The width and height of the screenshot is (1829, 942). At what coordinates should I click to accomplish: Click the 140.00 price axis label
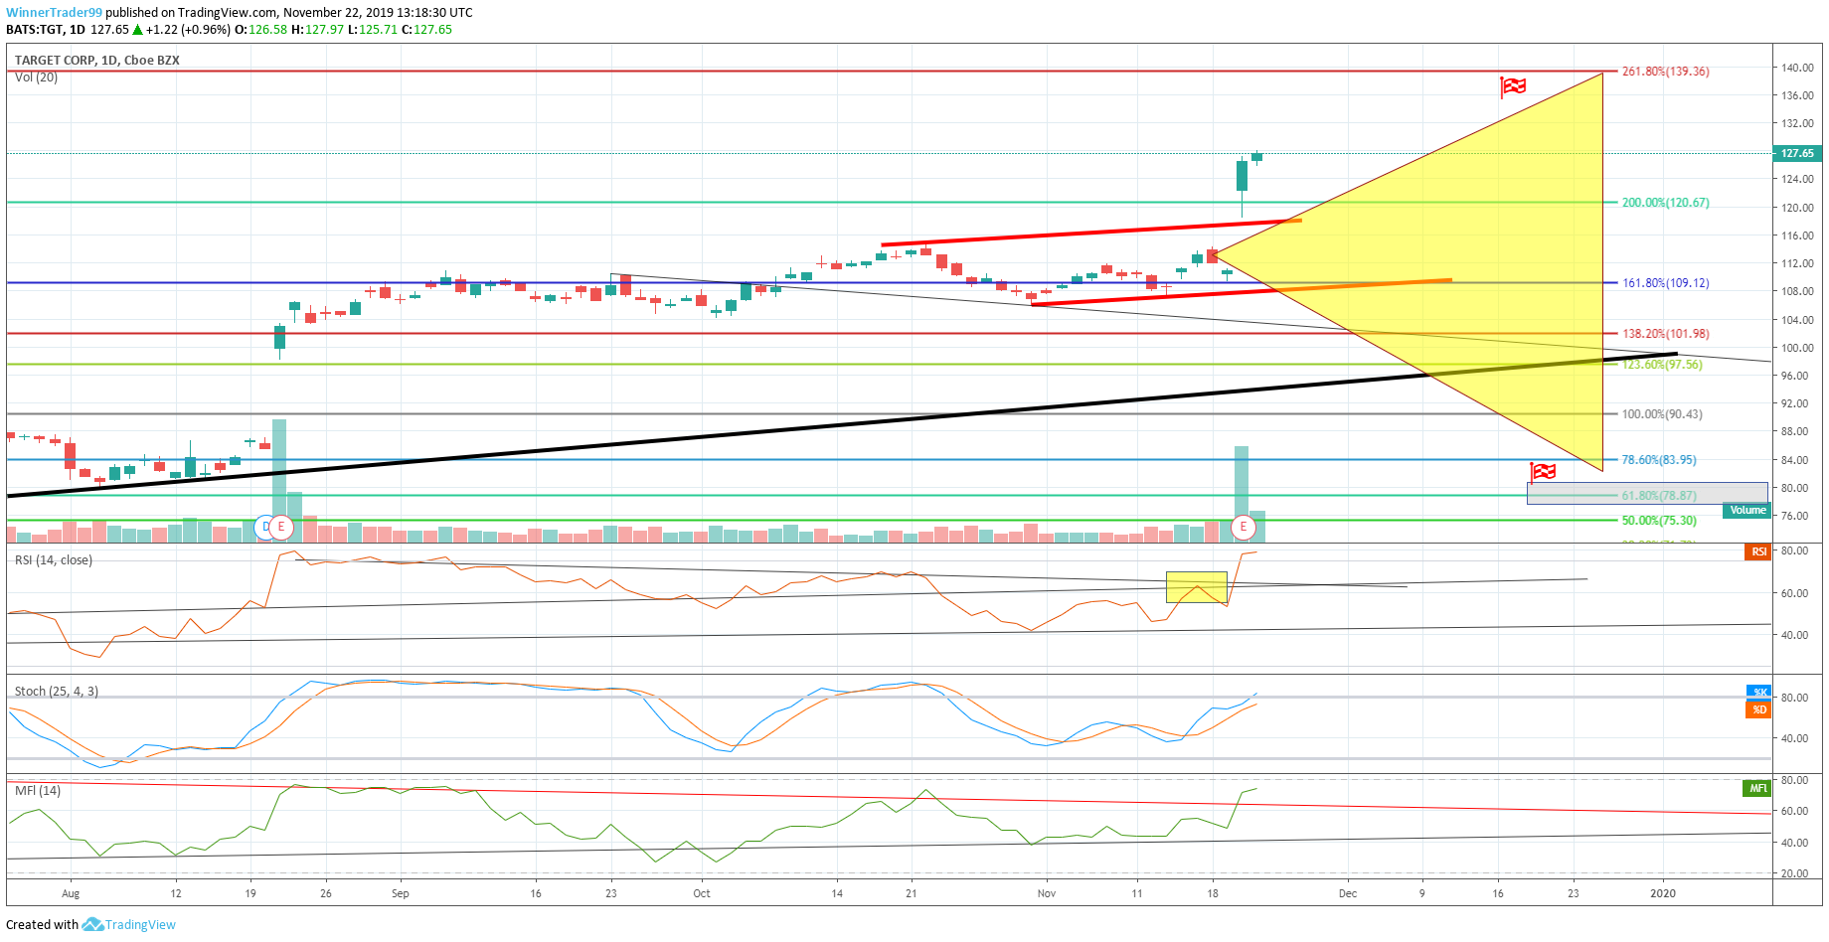pyautogui.click(x=1797, y=68)
